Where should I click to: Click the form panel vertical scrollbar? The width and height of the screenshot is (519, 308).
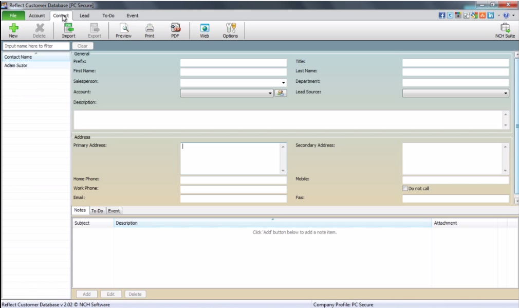pos(517,126)
